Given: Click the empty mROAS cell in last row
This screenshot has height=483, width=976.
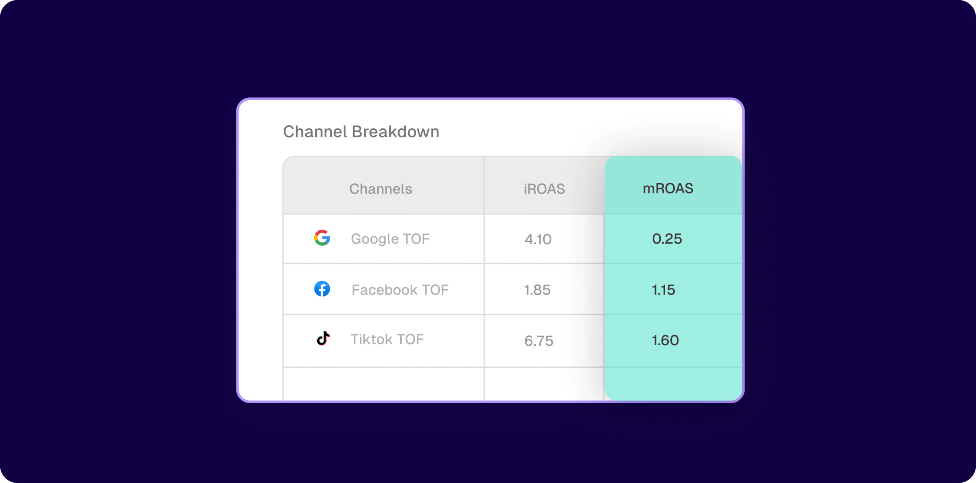Looking at the screenshot, I should (x=673, y=384).
